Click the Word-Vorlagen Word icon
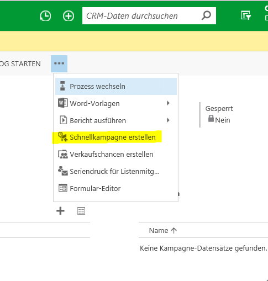This screenshot has height=281, width=268. pyautogui.click(x=62, y=103)
